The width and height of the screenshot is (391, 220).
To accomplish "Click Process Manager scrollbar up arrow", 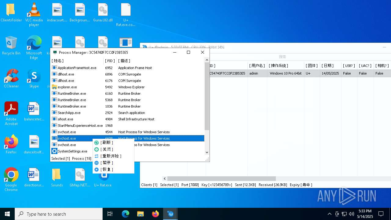I will [207, 60].
